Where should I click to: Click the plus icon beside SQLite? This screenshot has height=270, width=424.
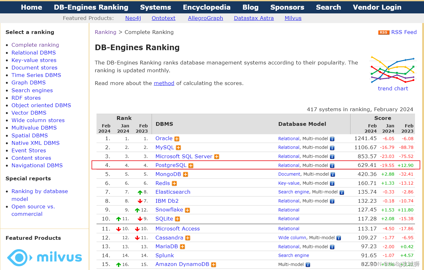pyautogui.click(x=177, y=219)
